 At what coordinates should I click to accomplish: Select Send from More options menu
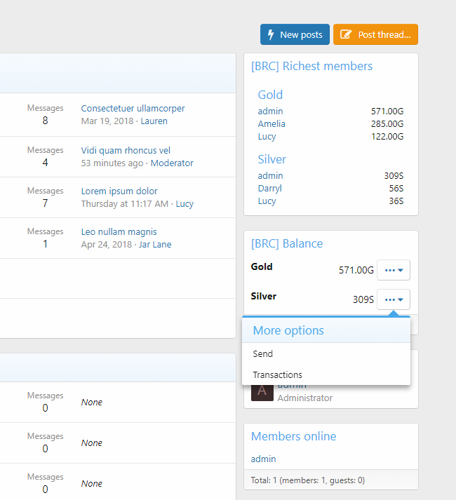point(263,354)
